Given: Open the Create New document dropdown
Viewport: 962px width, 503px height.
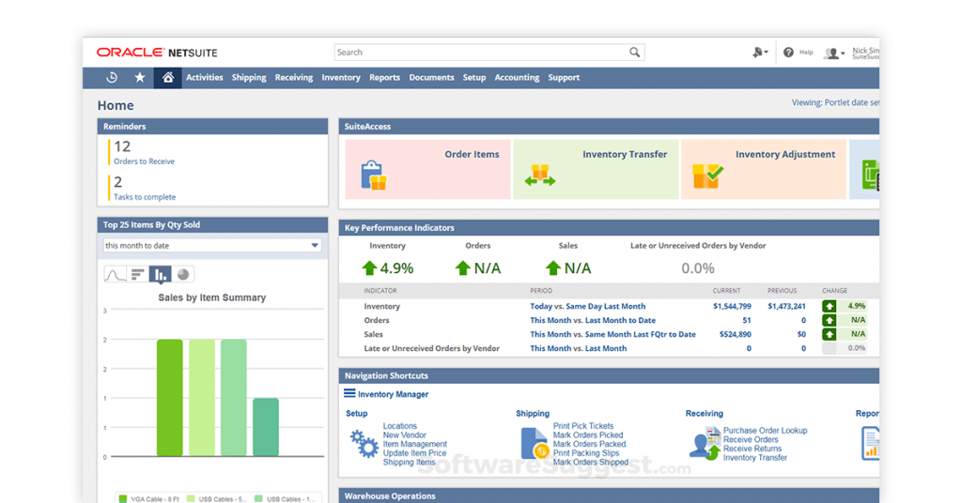Looking at the screenshot, I should [x=760, y=53].
